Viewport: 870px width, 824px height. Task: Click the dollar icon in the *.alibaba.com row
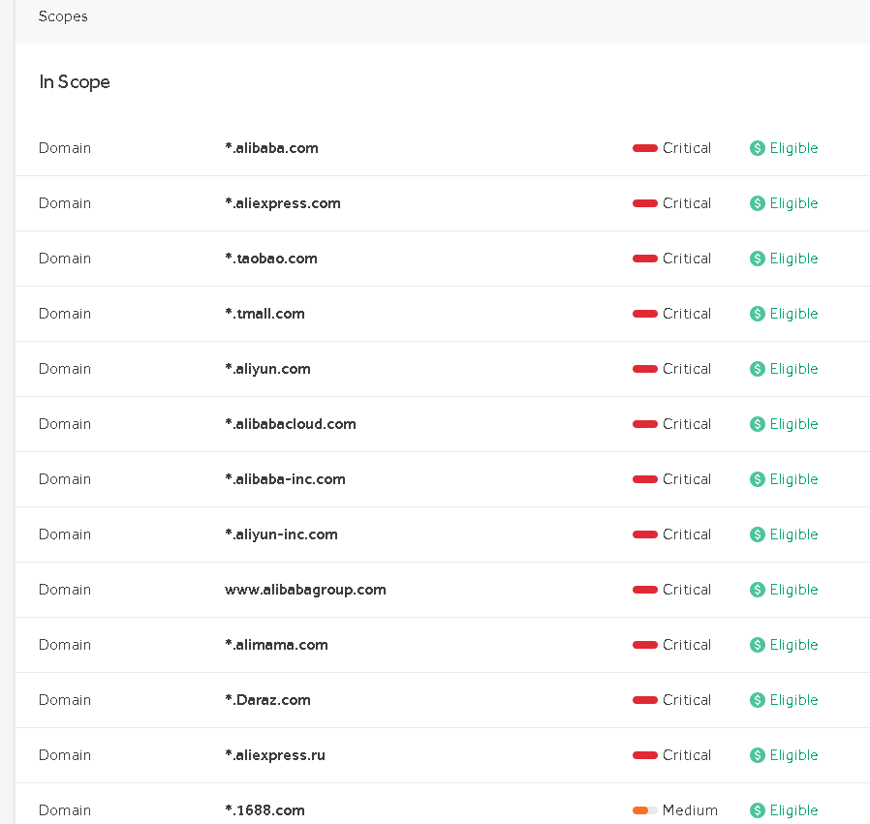tap(758, 148)
